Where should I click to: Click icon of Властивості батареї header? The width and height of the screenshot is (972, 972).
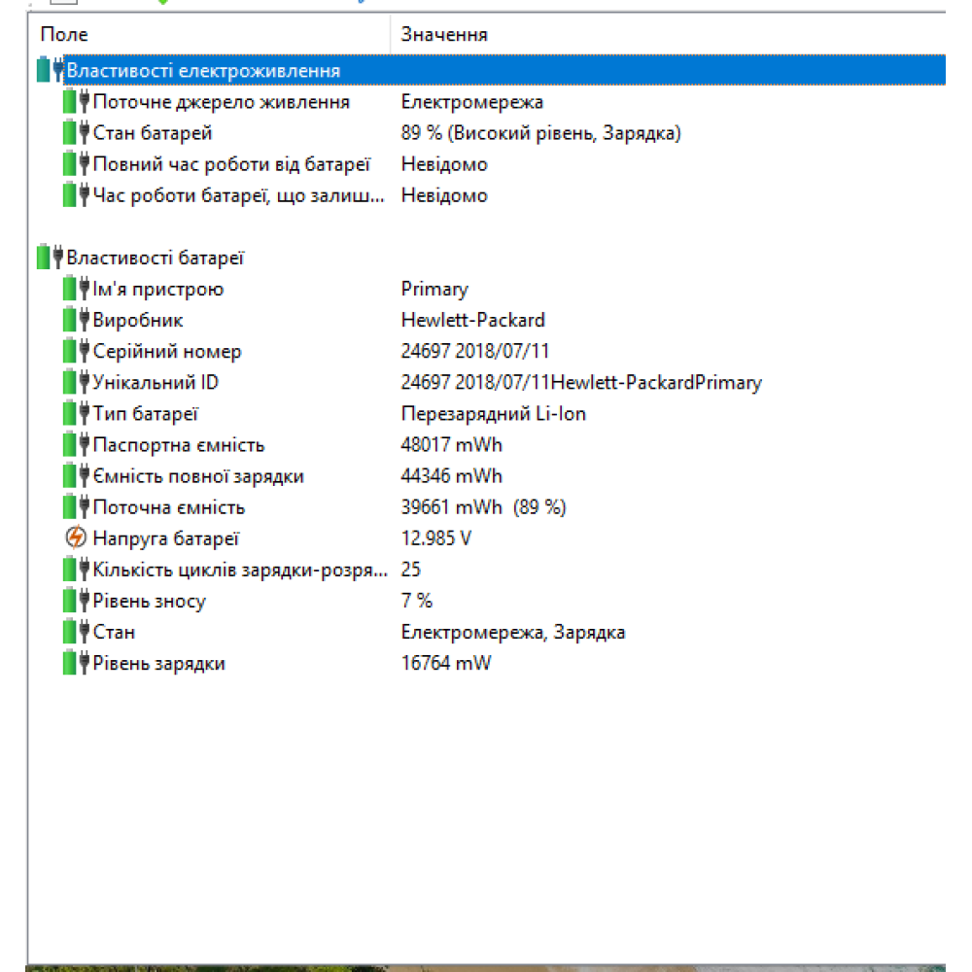(x=50, y=257)
